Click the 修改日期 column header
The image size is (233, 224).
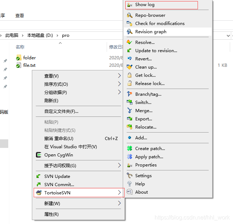(116, 47)
